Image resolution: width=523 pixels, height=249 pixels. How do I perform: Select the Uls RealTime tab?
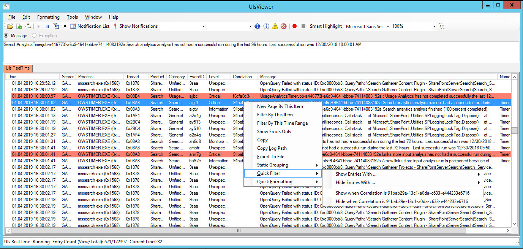point(17,68)
